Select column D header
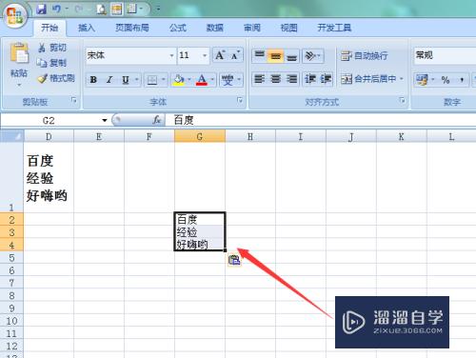This screenshot has width=476, height=358. pos(49,136)
